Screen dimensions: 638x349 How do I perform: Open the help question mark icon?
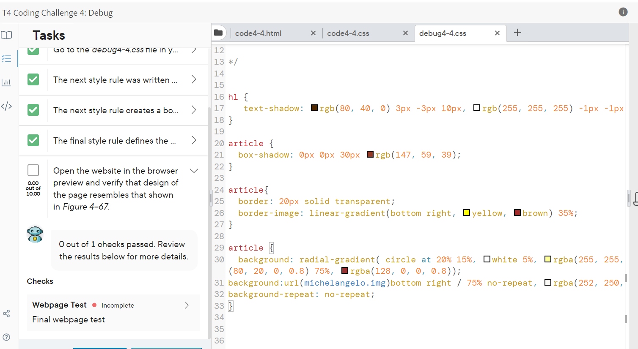point(7,337)
